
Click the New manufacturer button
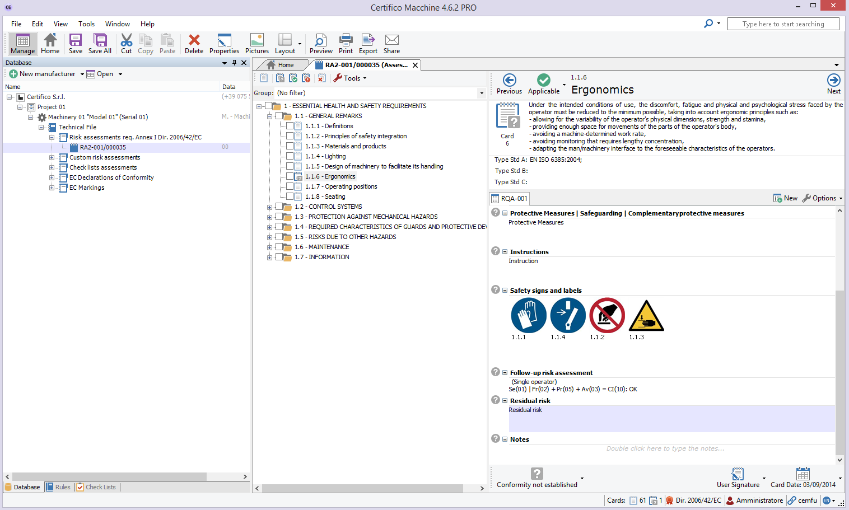pos(43,74)
